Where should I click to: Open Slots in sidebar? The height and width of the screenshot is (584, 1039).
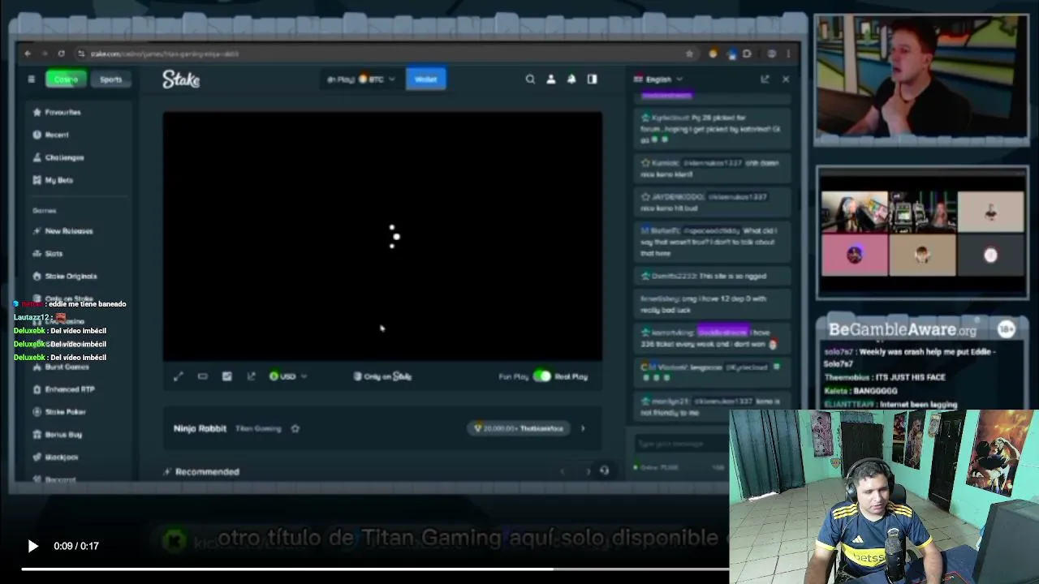pos(48,254)
